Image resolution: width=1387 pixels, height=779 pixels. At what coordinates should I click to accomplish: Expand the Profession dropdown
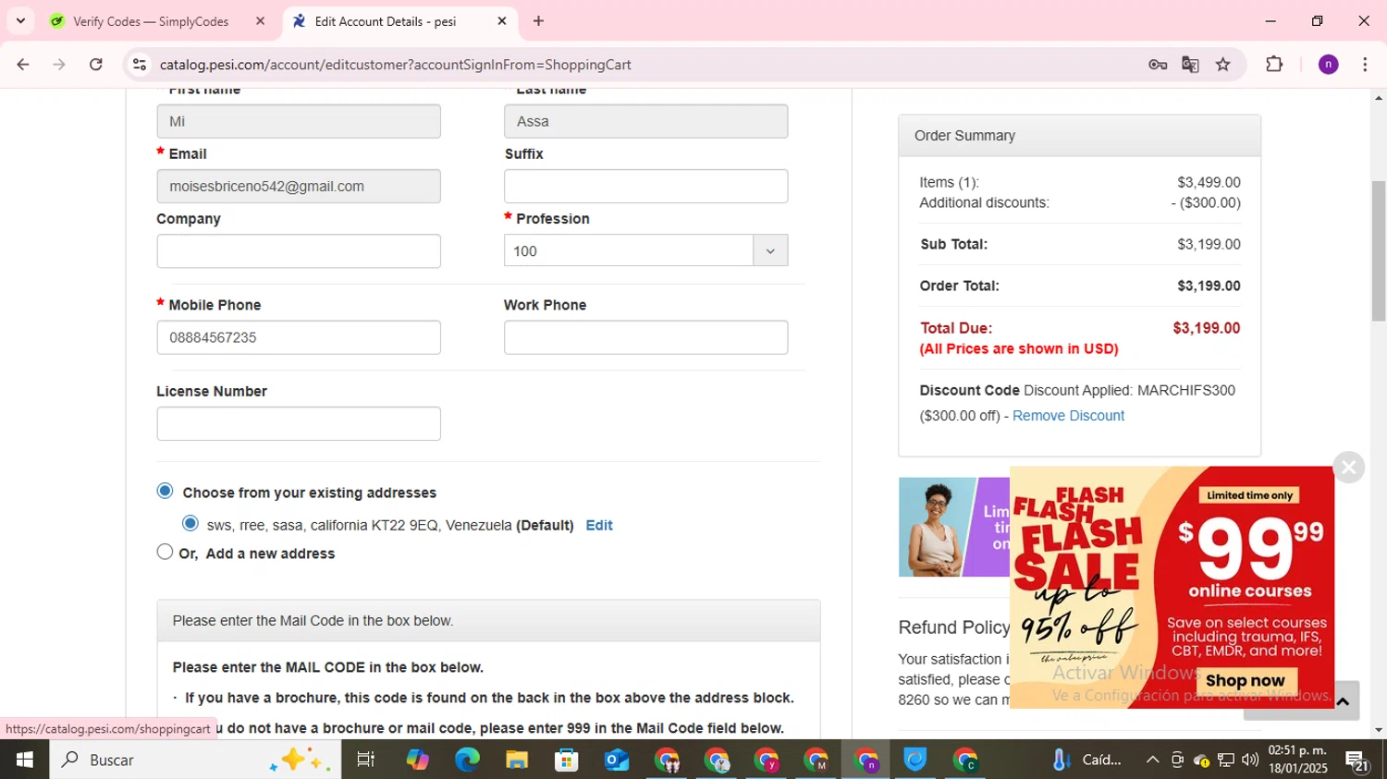pos(769,250)
